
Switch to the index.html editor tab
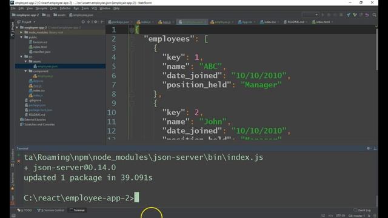(x=323, y=22)
